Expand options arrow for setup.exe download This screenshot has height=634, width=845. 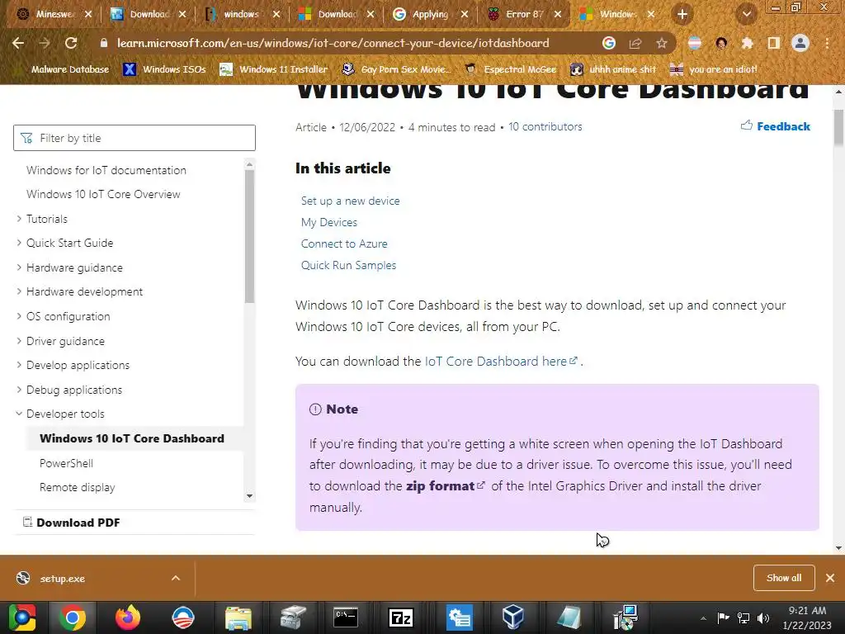[176, 578]
